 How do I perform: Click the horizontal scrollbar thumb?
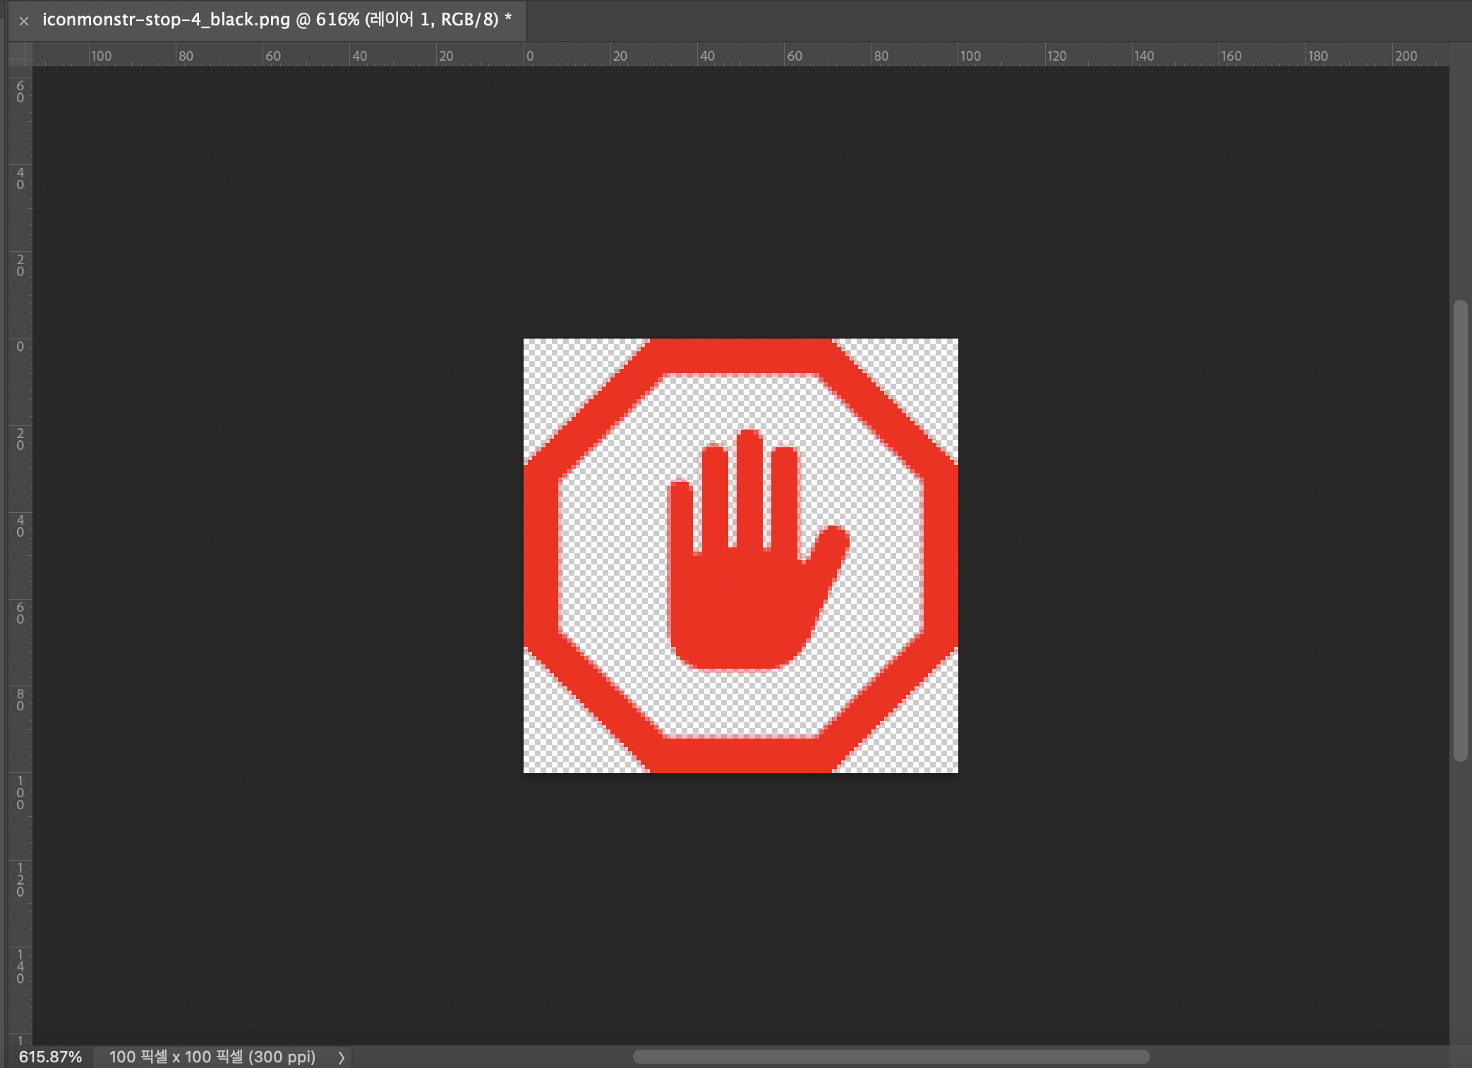891,1057
